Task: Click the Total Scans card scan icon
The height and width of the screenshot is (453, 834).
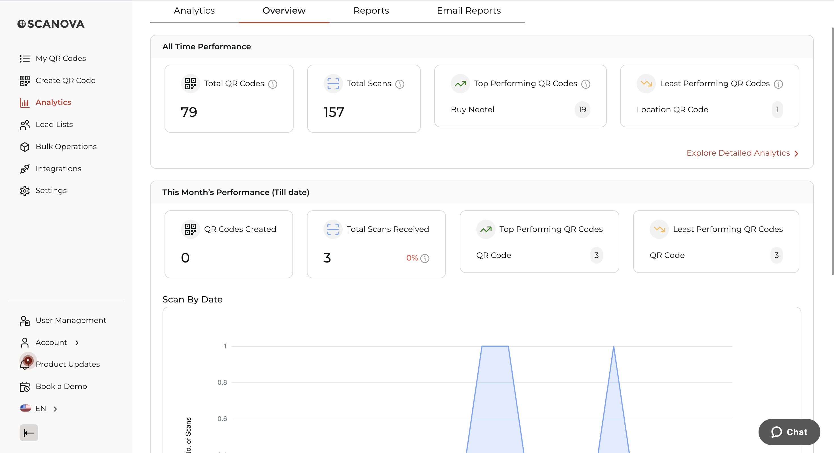Action: point(333,83)
